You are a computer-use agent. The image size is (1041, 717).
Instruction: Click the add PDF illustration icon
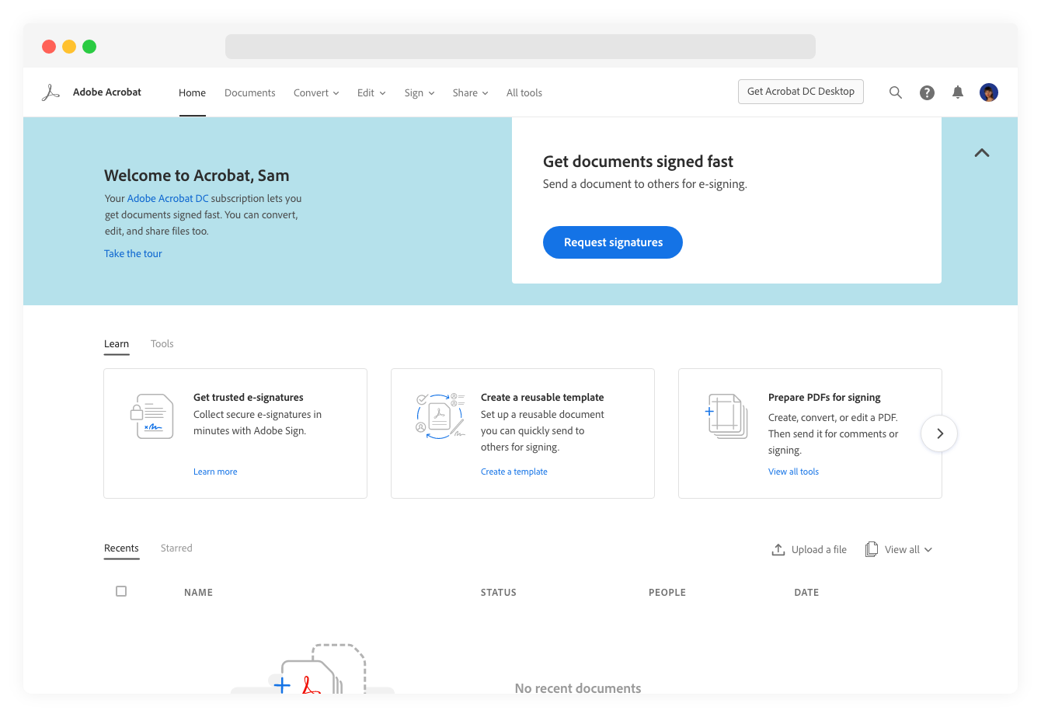(312, 668)
